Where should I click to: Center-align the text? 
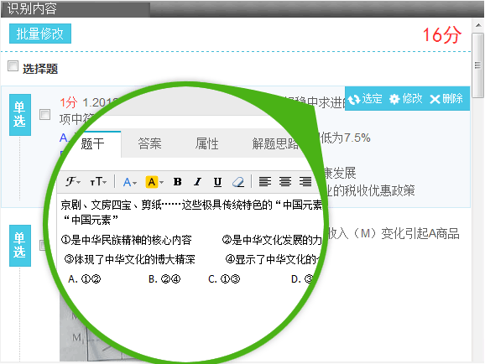click(285, 181)
